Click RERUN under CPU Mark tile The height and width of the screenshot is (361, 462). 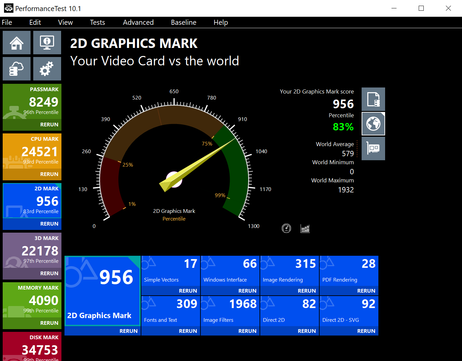click(x=49, y=174)
